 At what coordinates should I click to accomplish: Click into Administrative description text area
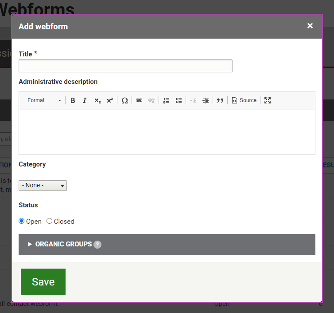[167, 132]
